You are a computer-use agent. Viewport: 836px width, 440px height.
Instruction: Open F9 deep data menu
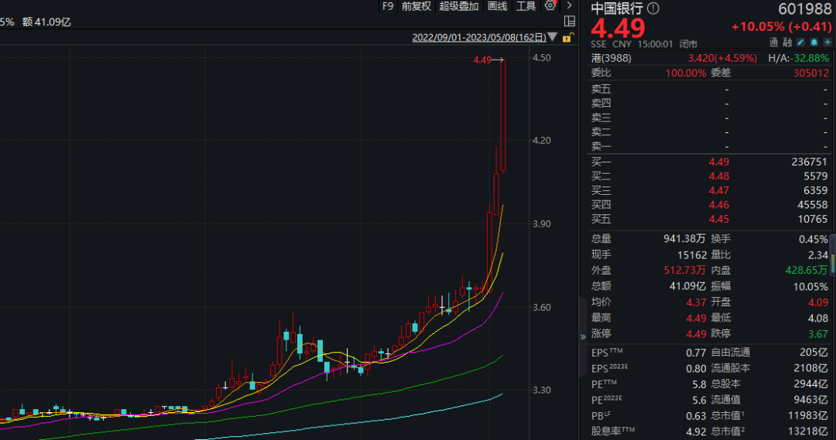[x=388, y=6]
